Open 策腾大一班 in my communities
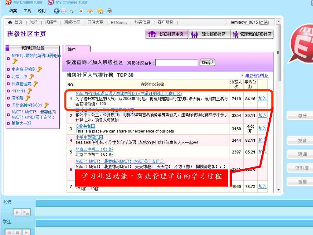 point(21,123)
